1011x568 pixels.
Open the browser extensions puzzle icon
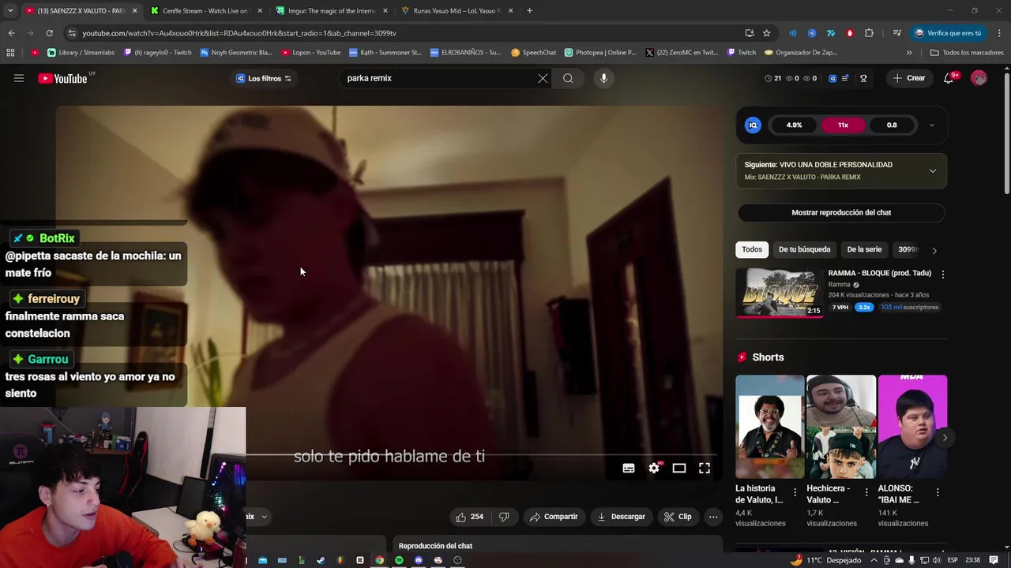click(869, 33)
